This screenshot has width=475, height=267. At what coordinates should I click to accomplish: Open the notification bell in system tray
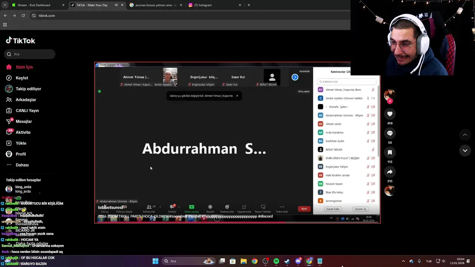tap(468, 261)
